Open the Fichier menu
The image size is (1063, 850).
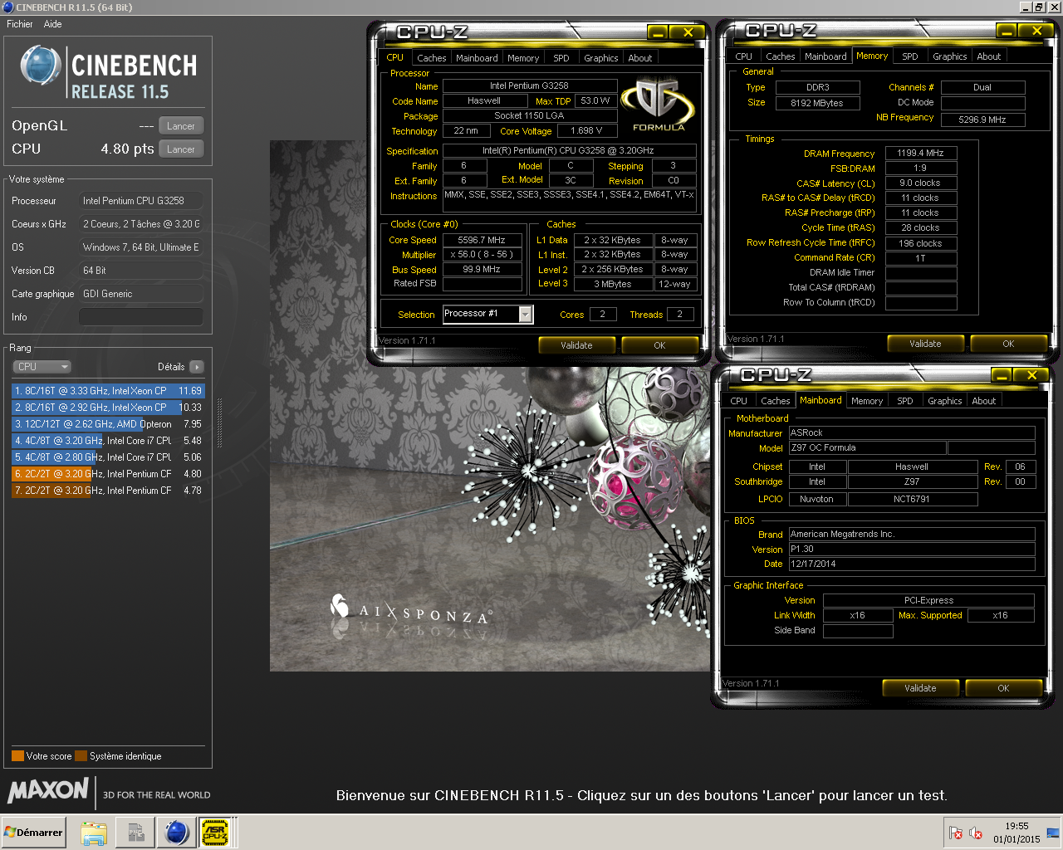tap(20, 24)
